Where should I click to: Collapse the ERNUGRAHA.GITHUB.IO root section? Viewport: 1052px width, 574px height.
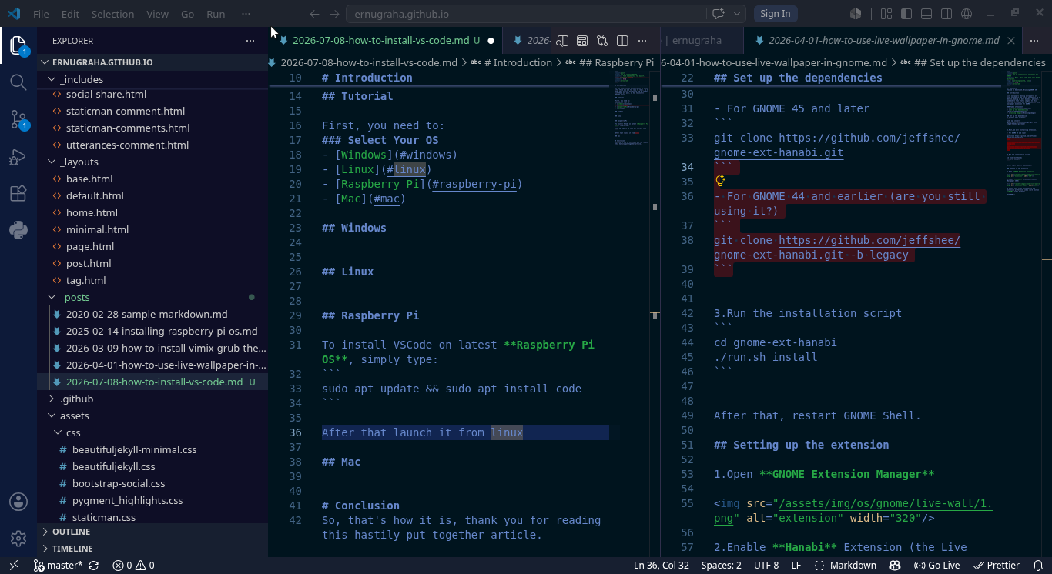coord(152,62)
